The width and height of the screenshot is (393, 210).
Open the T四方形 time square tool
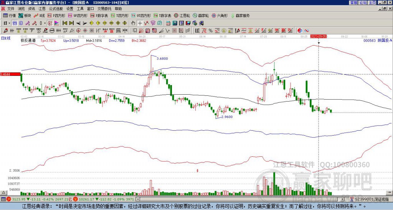[120, 15]
